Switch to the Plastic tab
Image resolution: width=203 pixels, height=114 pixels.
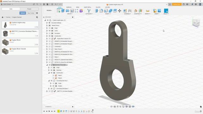click(x=98, y=7)
